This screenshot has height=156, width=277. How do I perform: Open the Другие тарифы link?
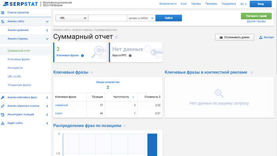pos(256,21)
